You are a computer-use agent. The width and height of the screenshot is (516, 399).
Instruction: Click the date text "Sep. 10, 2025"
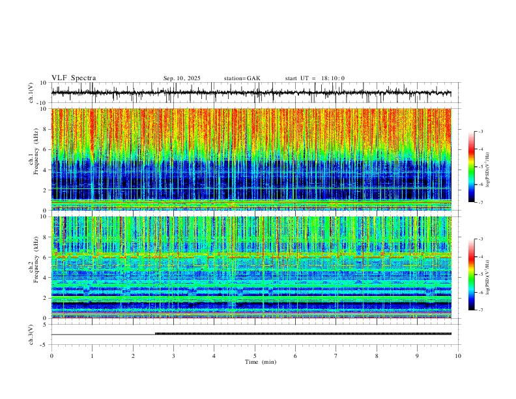click(182, 78)
